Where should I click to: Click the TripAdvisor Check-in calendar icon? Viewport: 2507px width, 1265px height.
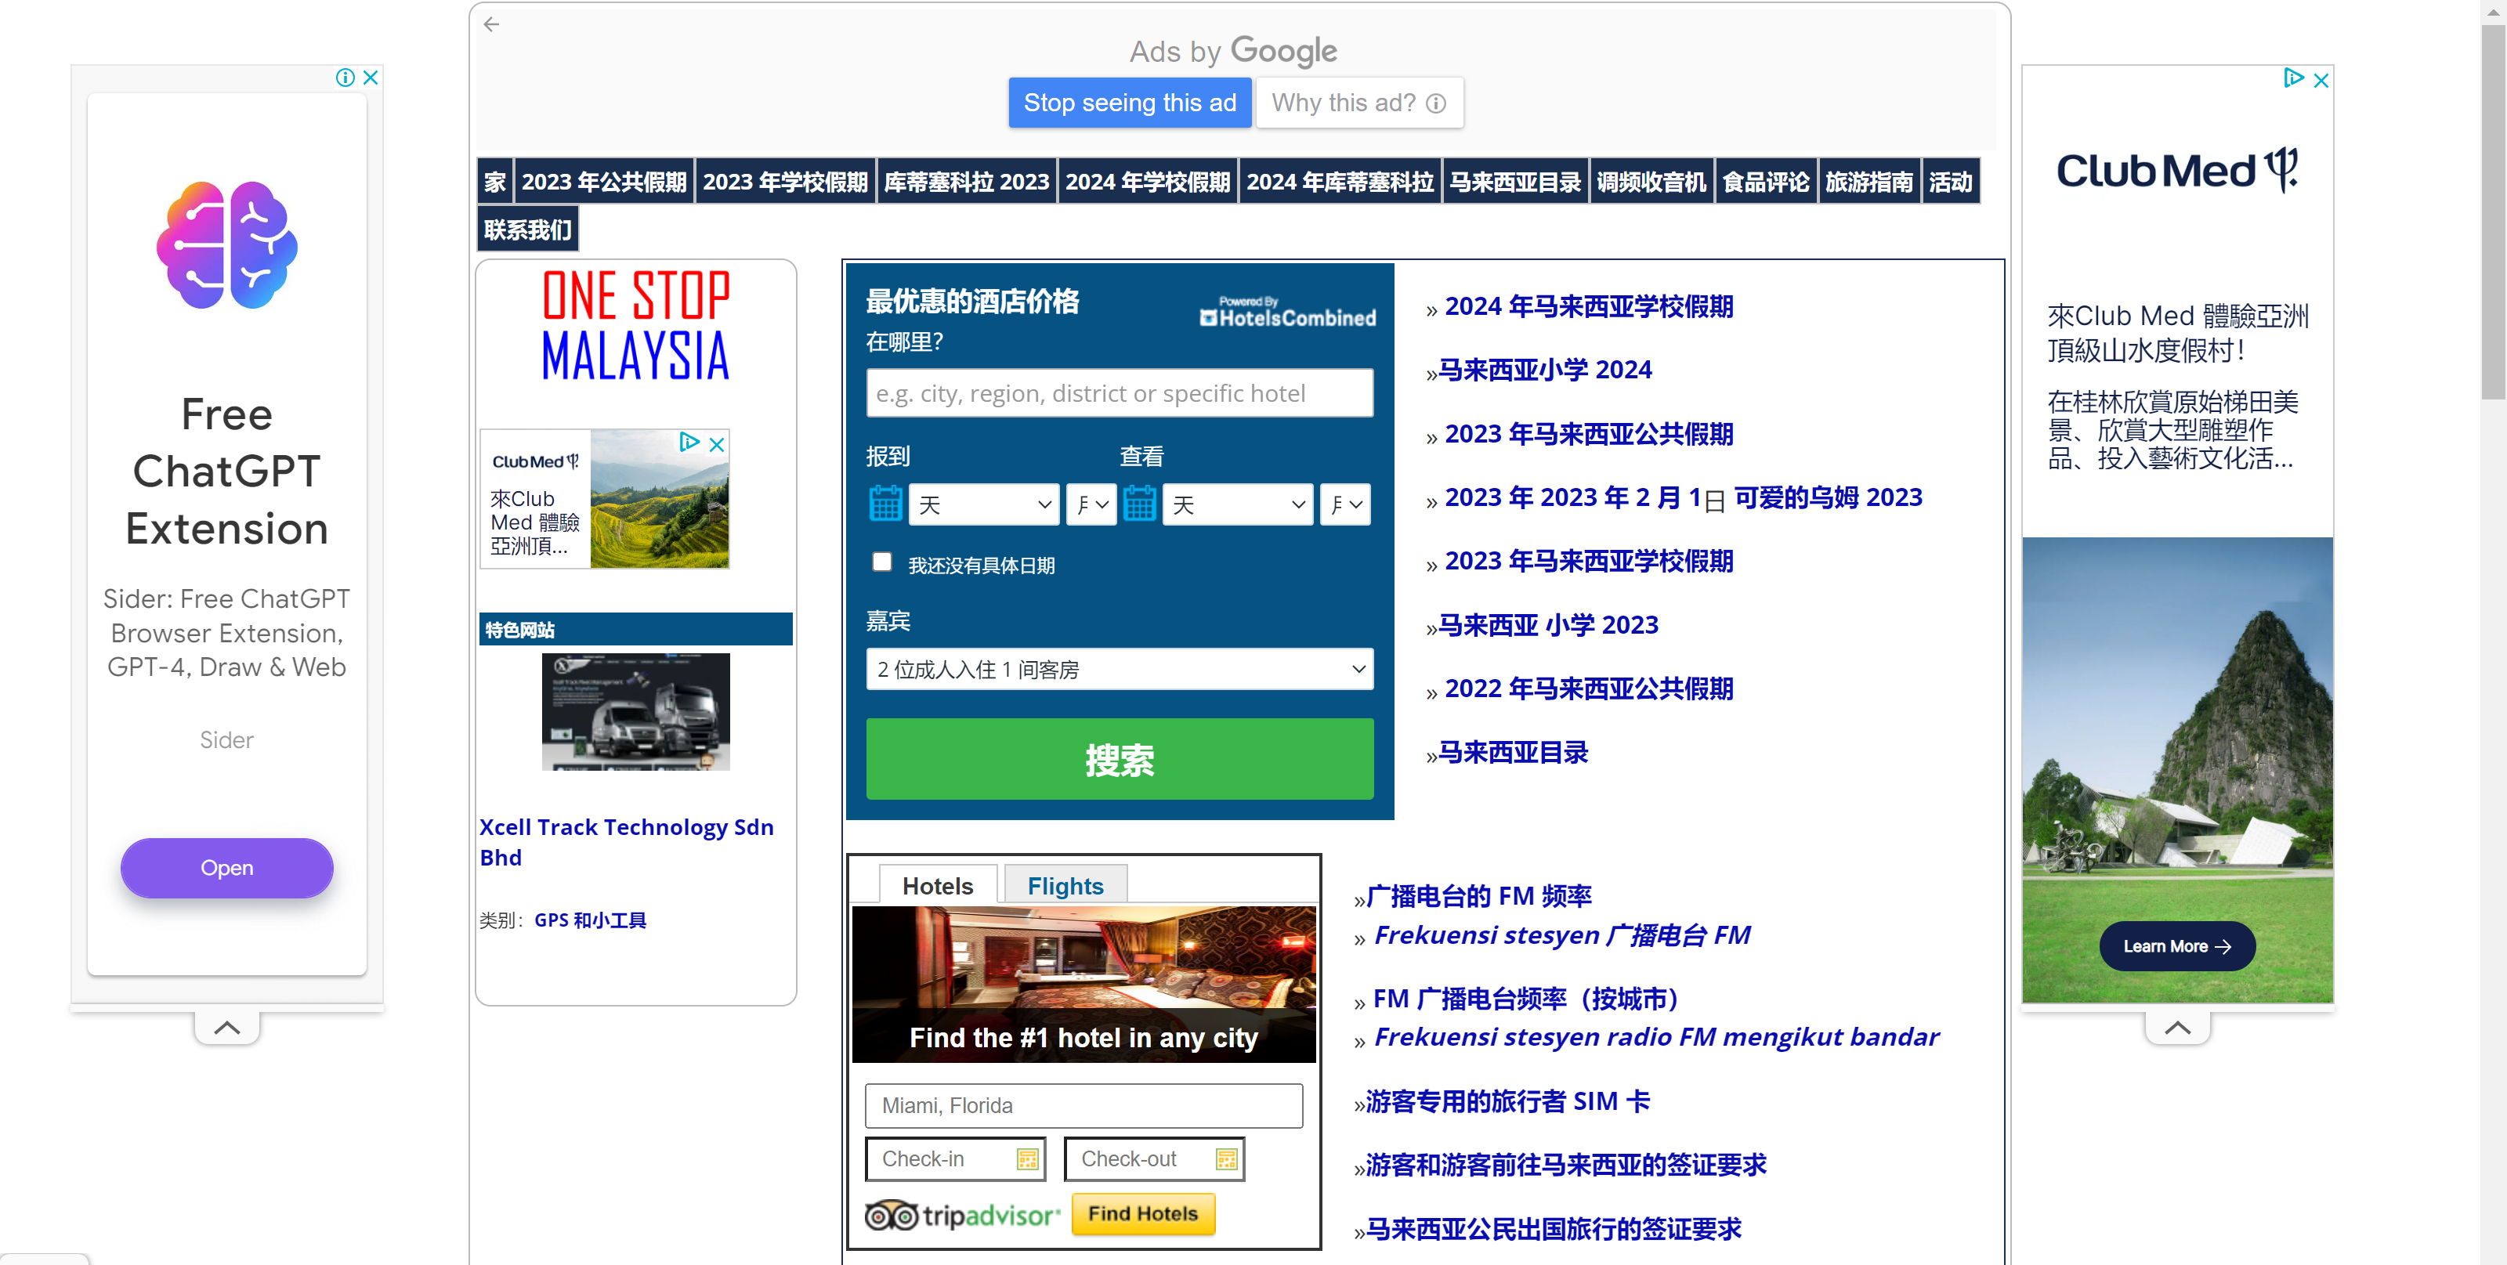pyautogui.click(x=1027, y=1159)
